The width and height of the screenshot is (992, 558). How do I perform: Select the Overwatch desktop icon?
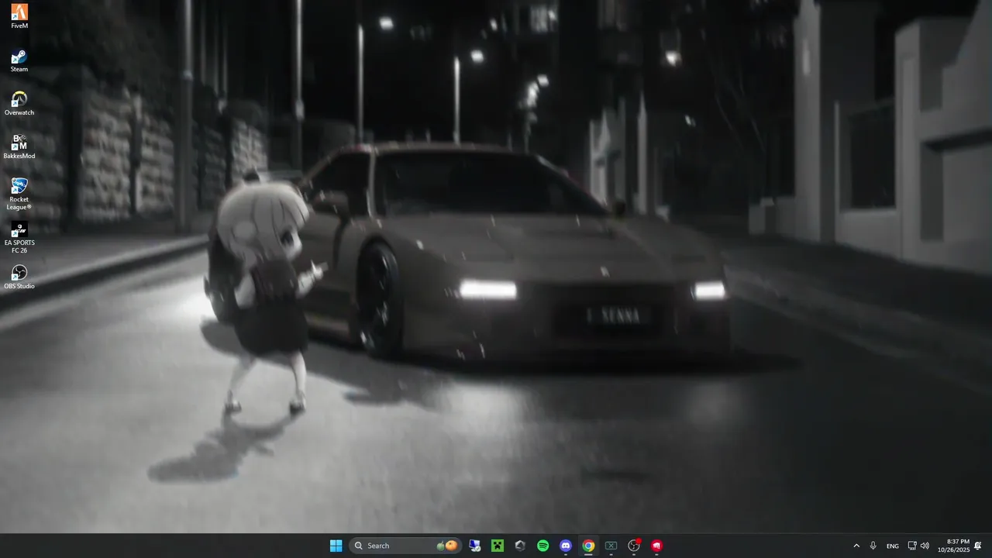(x=19, y=104)
